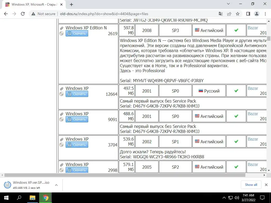Open the Chrome three-dot menu

pos(265,14)
